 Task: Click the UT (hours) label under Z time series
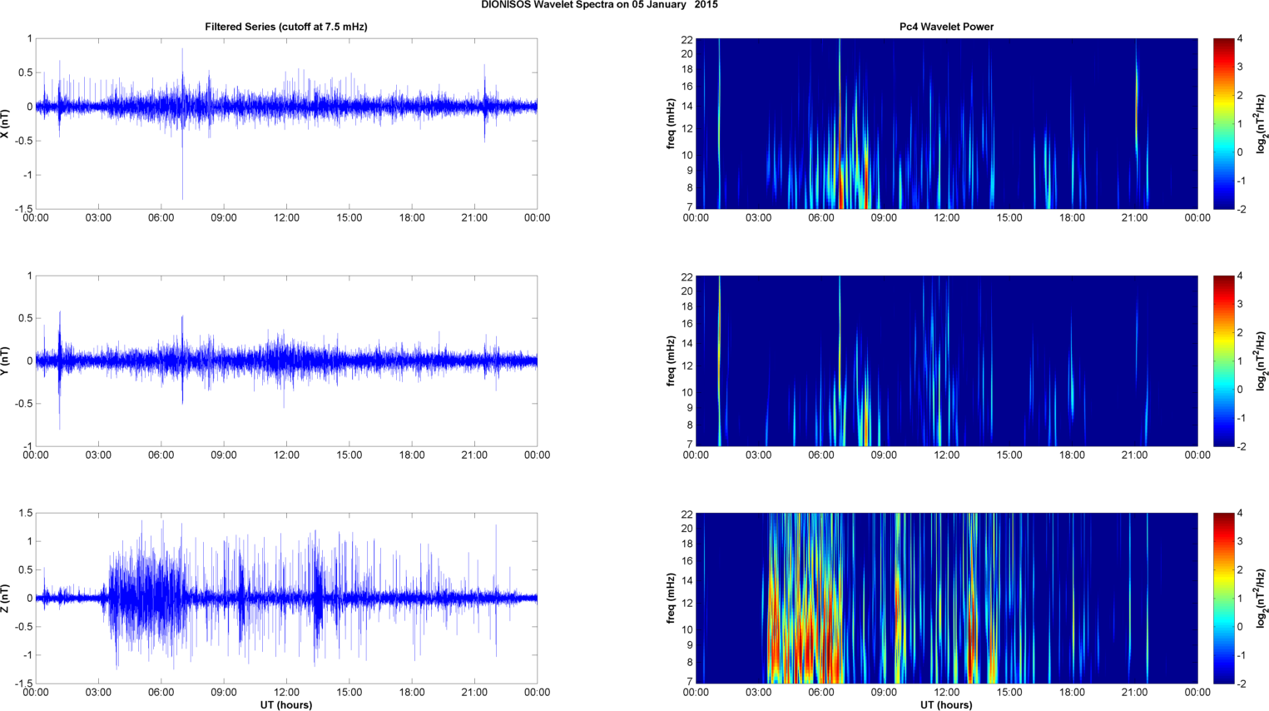tap(286, 705)
